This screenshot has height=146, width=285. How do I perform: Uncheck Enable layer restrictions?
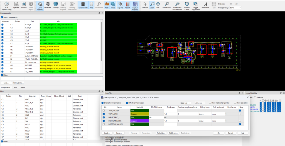[x=102, y=103]
